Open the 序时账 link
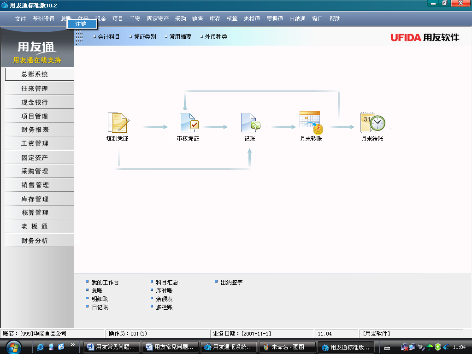 pyautogui.click(x=164, y=291)
